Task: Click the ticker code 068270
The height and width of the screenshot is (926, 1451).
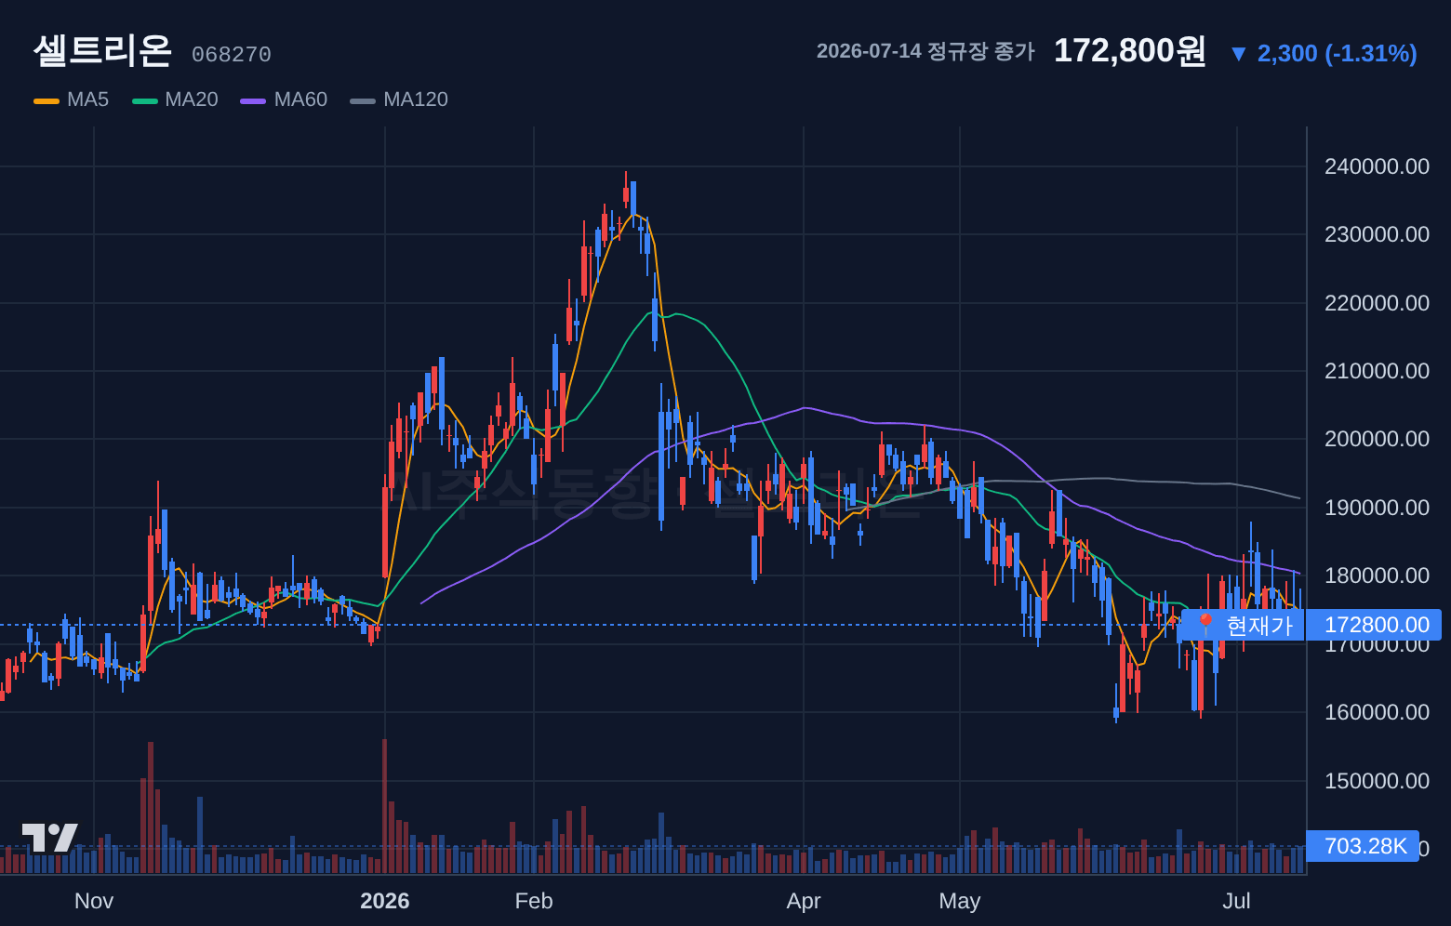Action: tap(232, 55)
